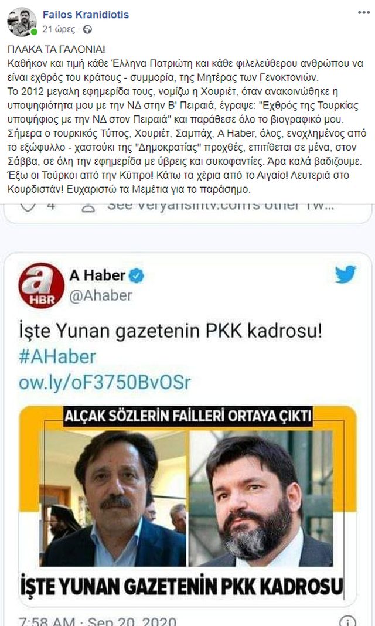
Task: Click the #AHaber hashtag
Action: (x=57, y=356)
